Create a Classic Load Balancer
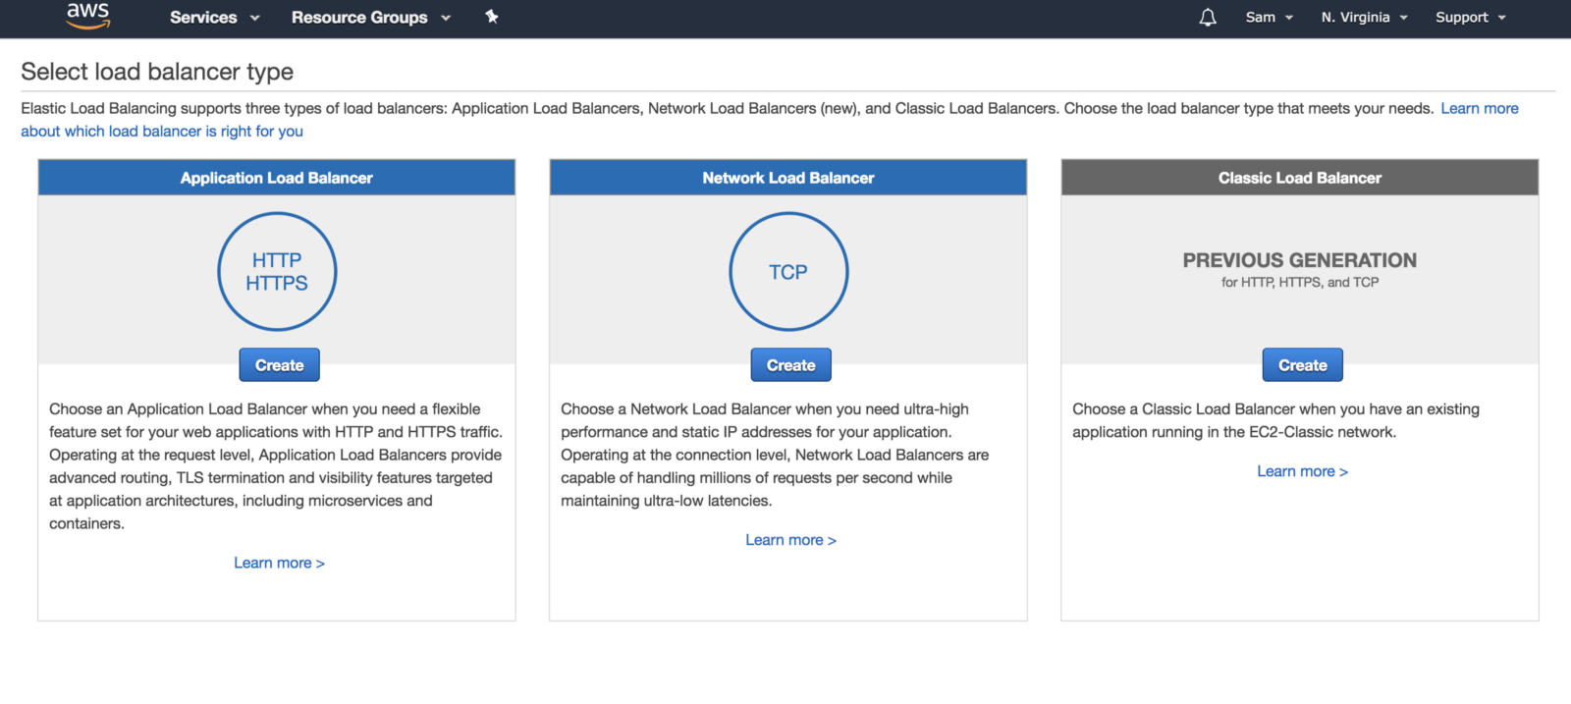Image resolution: width=1571 pixels, height=704 pixels. click(1302, 365)
